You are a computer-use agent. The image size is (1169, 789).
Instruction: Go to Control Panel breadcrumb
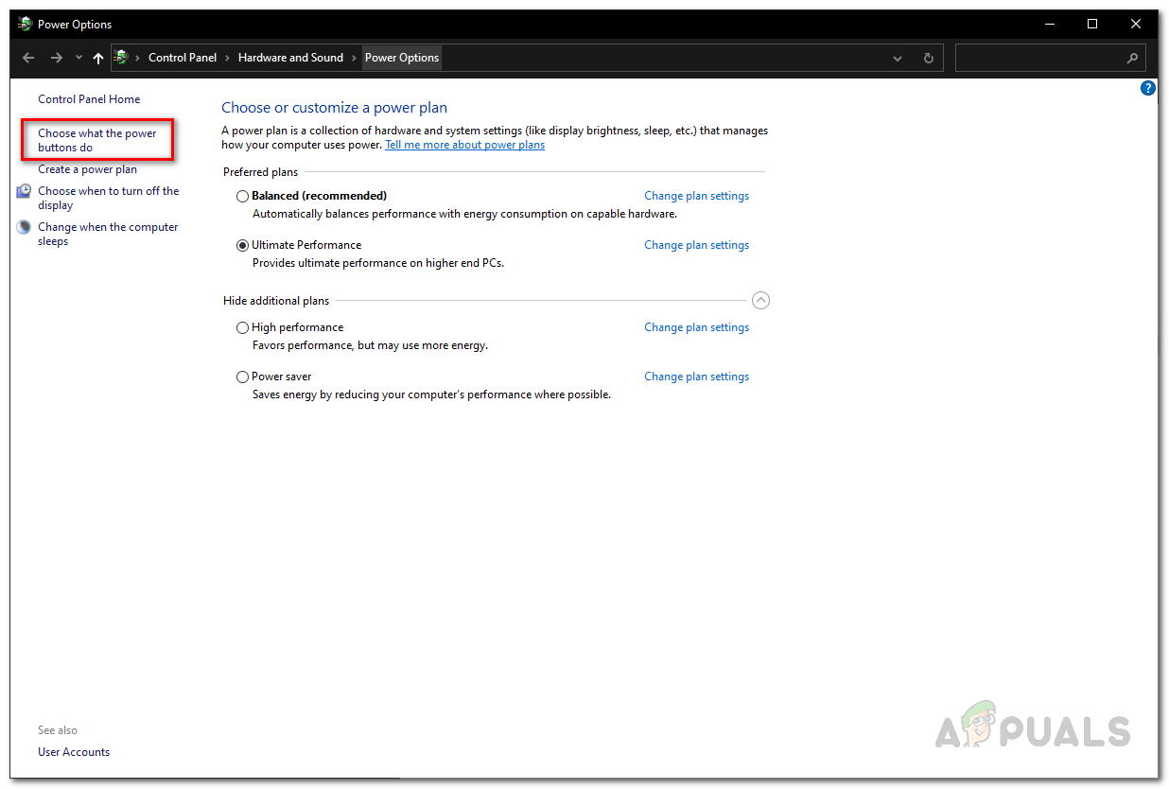[183, 58]
